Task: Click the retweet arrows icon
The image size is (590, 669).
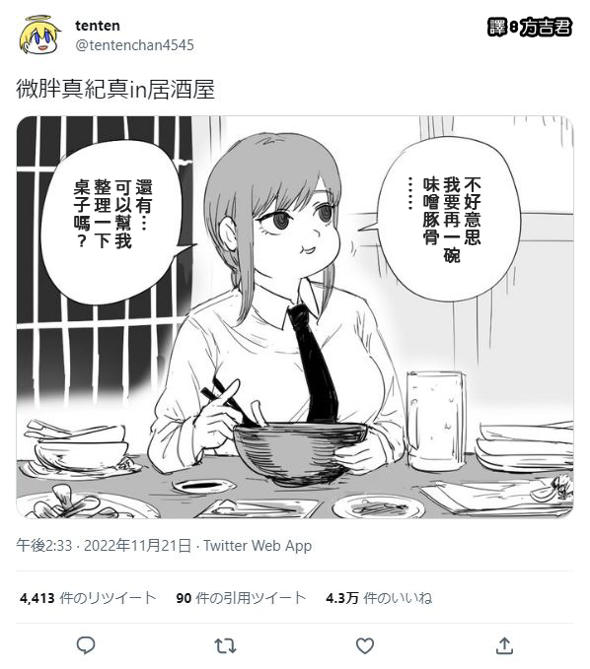Action: click(225, 645)
